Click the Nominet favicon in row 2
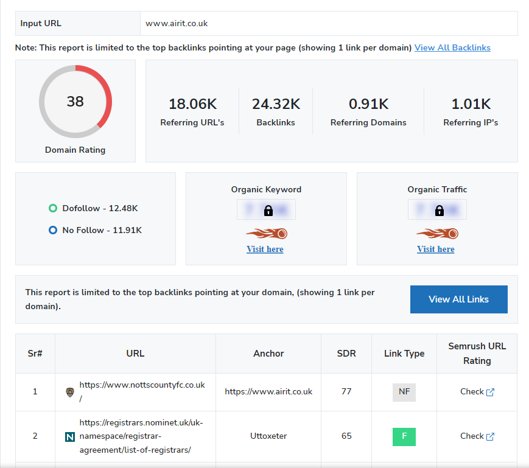Screen dimensions: 529x468 click(69, 436)
